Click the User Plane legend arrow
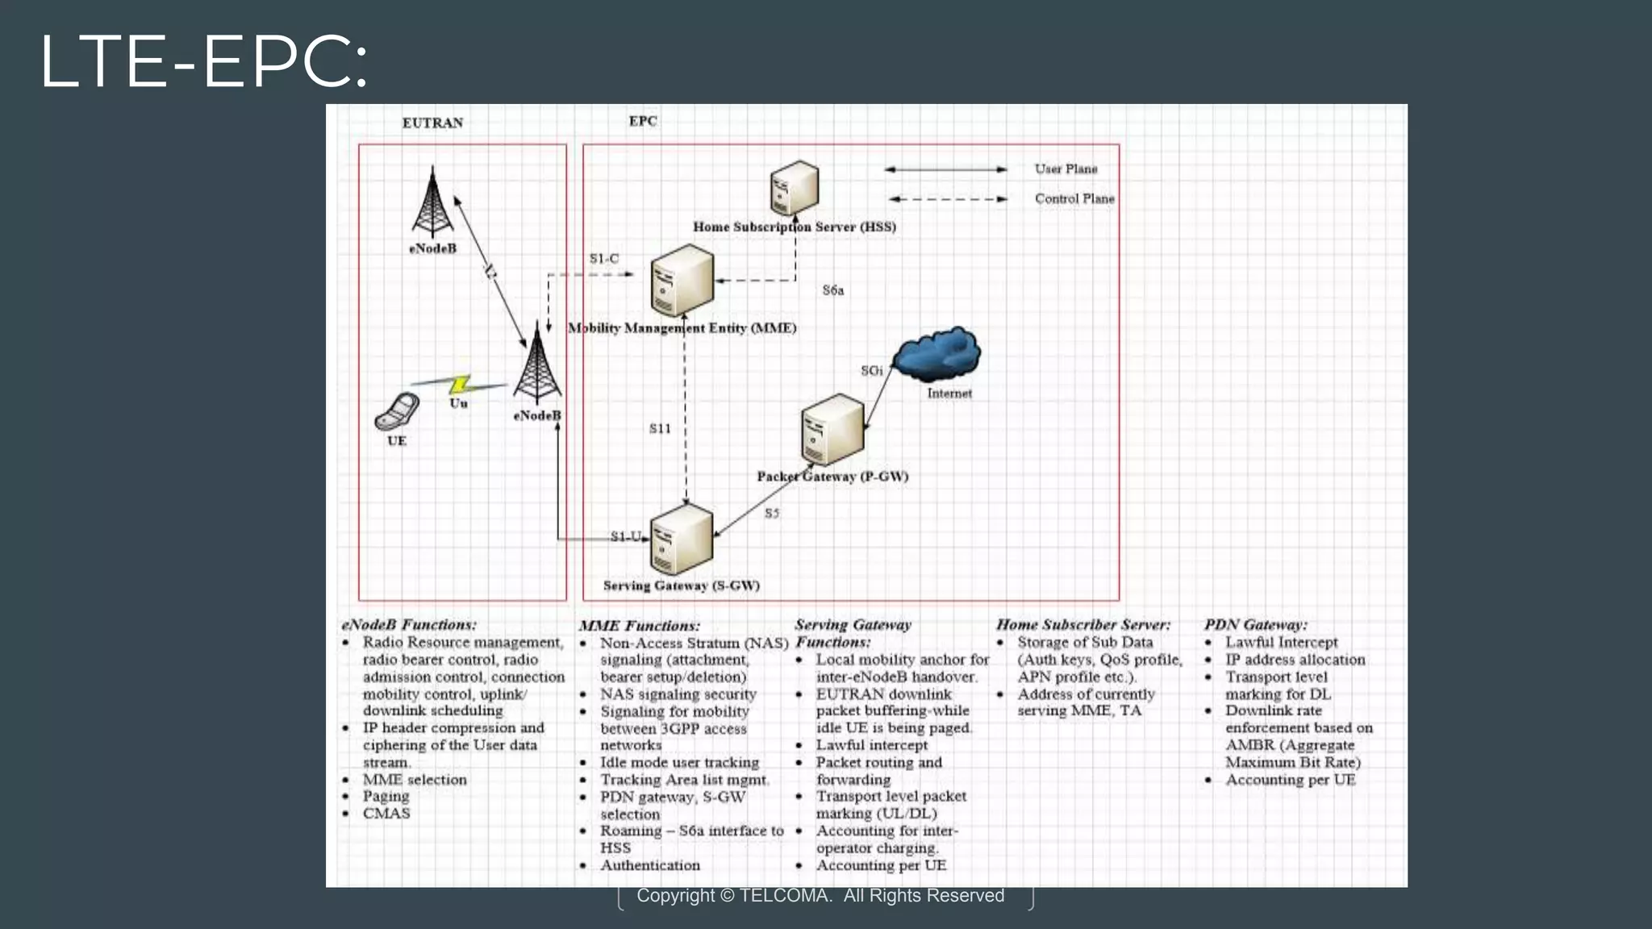The width and height of the screenshot is (1652, 929). pyautogui.click(x=945, y=169)
